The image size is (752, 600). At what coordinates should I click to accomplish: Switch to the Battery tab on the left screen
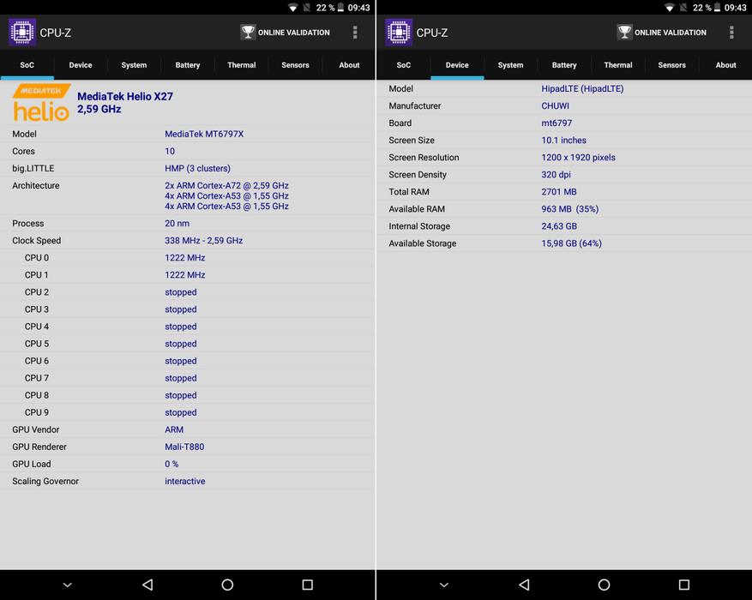(x=188, y=65)
